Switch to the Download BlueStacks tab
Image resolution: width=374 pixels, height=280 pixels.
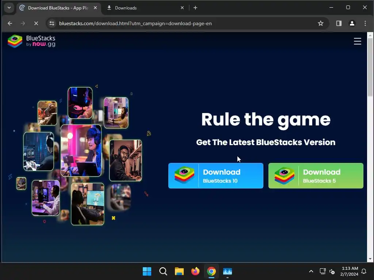click(58, 8)
